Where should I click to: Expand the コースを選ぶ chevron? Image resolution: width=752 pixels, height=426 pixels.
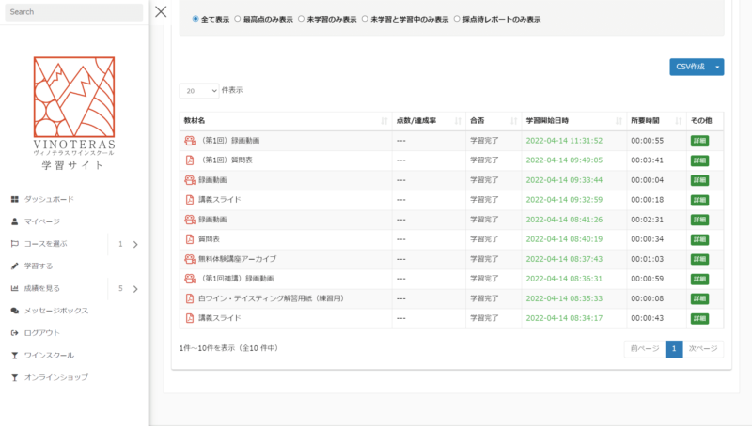(135, 244)
